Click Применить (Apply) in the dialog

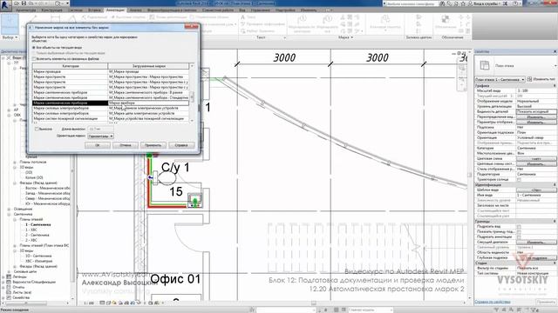pyautogui.click(x=153, y=145)
